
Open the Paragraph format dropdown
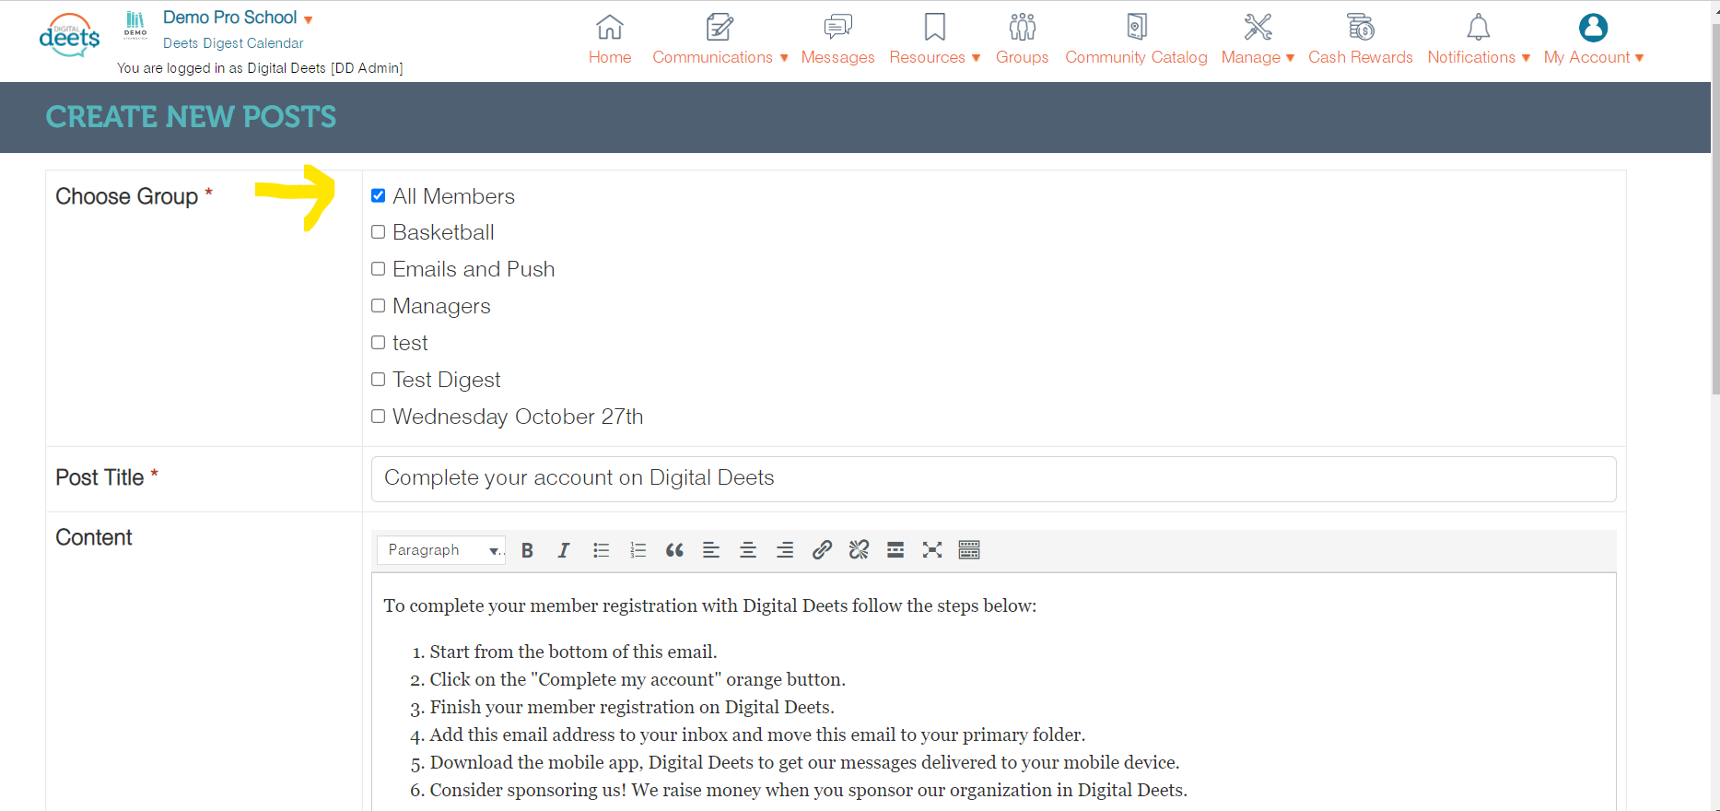pyautogui.click(x=441, y=550)
